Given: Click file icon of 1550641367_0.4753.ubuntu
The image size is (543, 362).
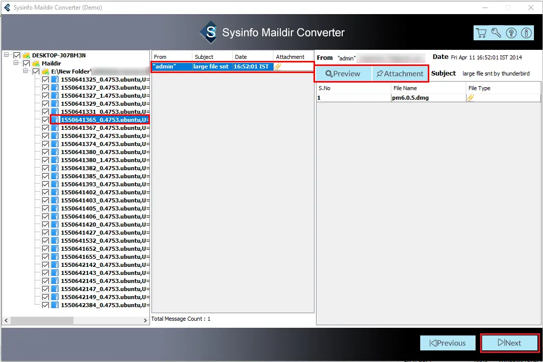Looking at the screenshot, I should point(55,128).
